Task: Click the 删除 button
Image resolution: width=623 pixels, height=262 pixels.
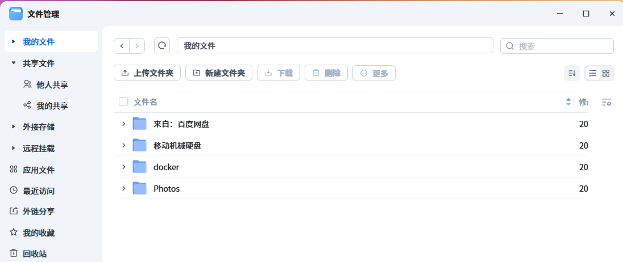Action: [x=326, y=73]
